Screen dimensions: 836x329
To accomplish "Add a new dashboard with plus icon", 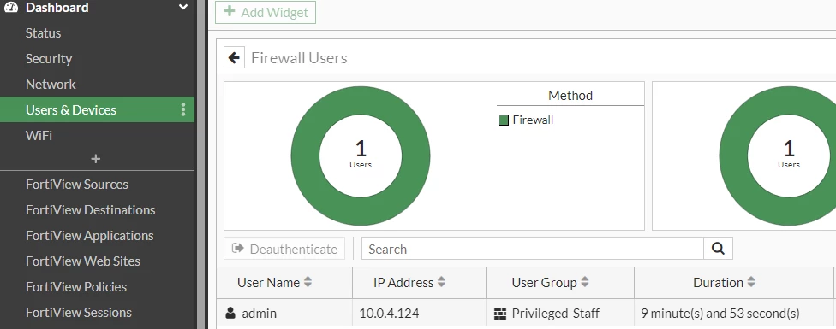I will 96,158.
